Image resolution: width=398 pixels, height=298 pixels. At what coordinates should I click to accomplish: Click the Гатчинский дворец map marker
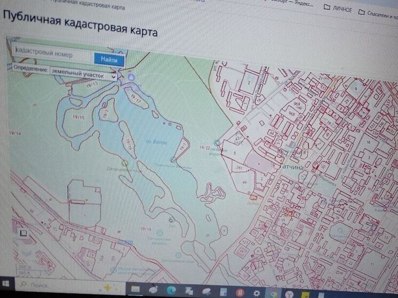click(160, 233)
